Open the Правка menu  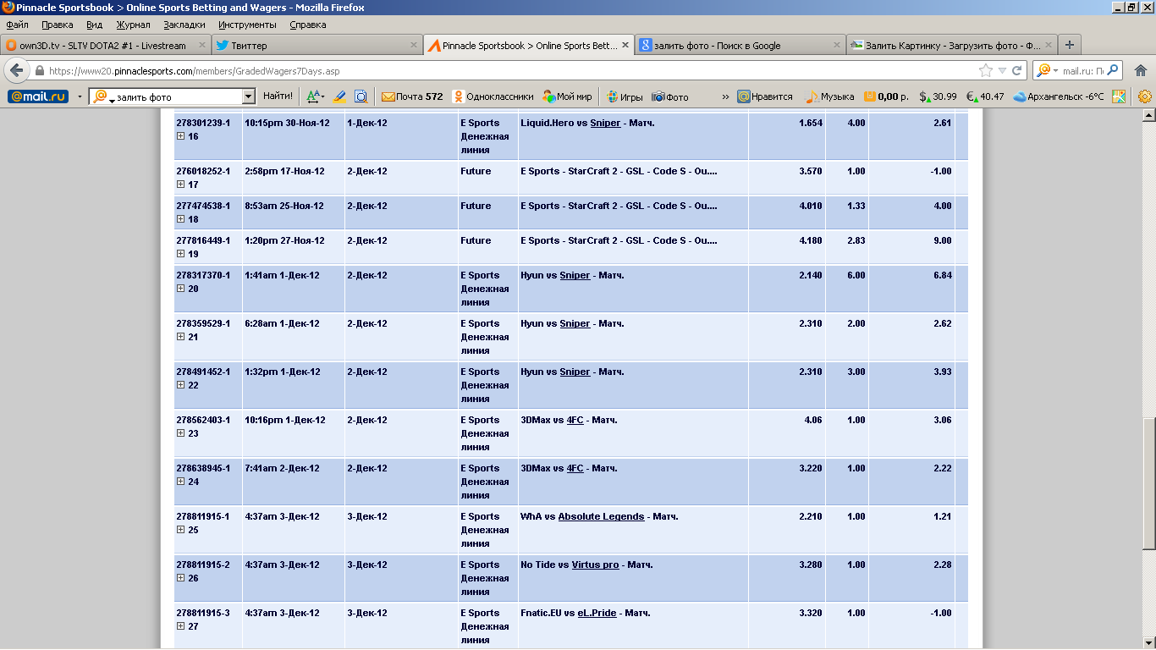point(57,25)
